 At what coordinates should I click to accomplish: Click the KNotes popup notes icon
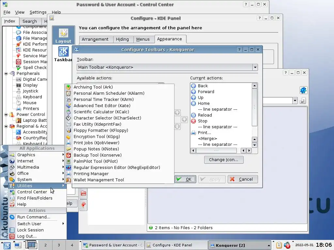coord(68,149)
